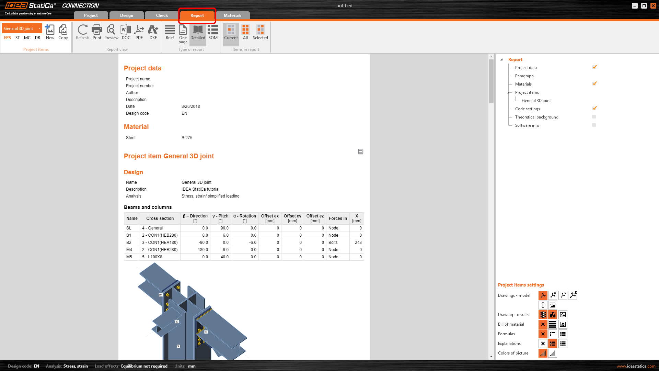
Task: Enable Theoretical background in report
Action: coord(594,117)
